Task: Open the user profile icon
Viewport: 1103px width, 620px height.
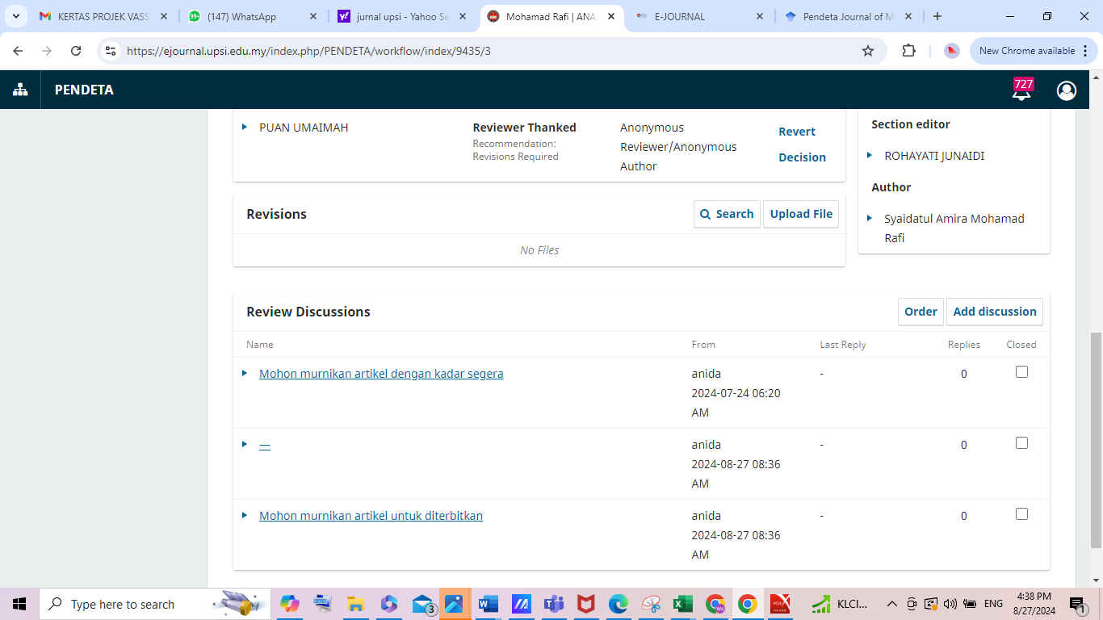Action: point(1067,90)
